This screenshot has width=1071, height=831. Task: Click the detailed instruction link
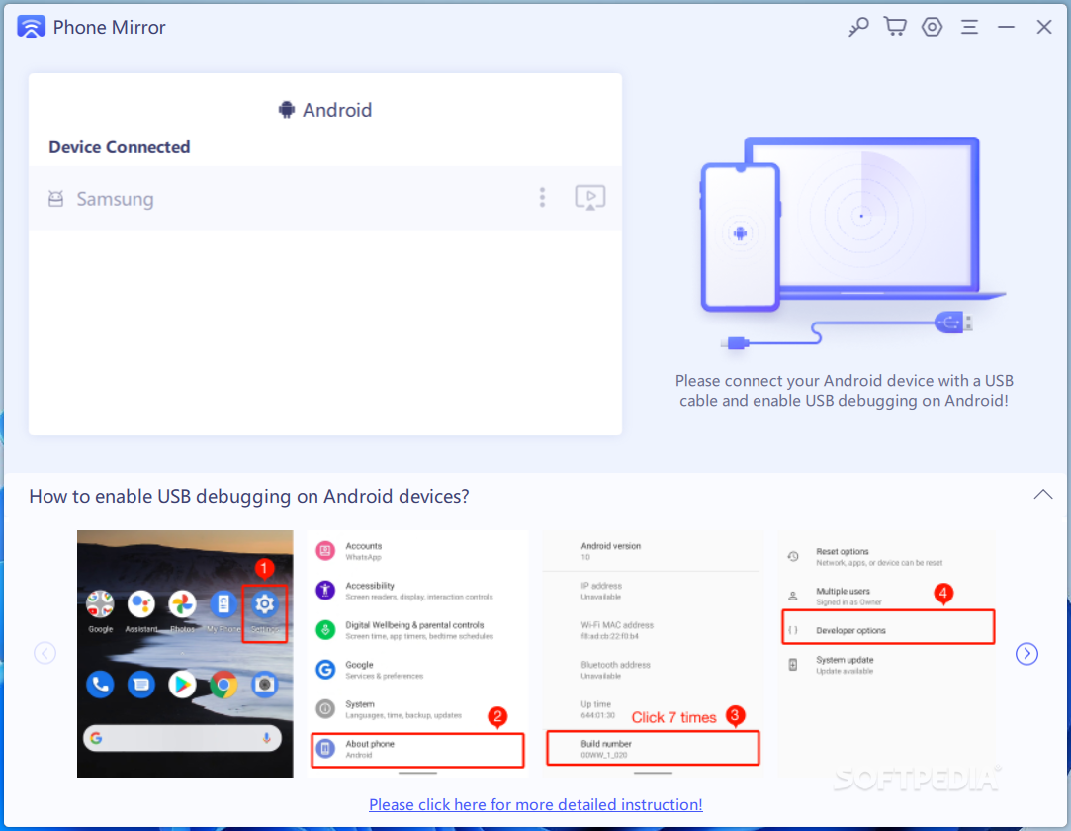[x=536, y=804]
